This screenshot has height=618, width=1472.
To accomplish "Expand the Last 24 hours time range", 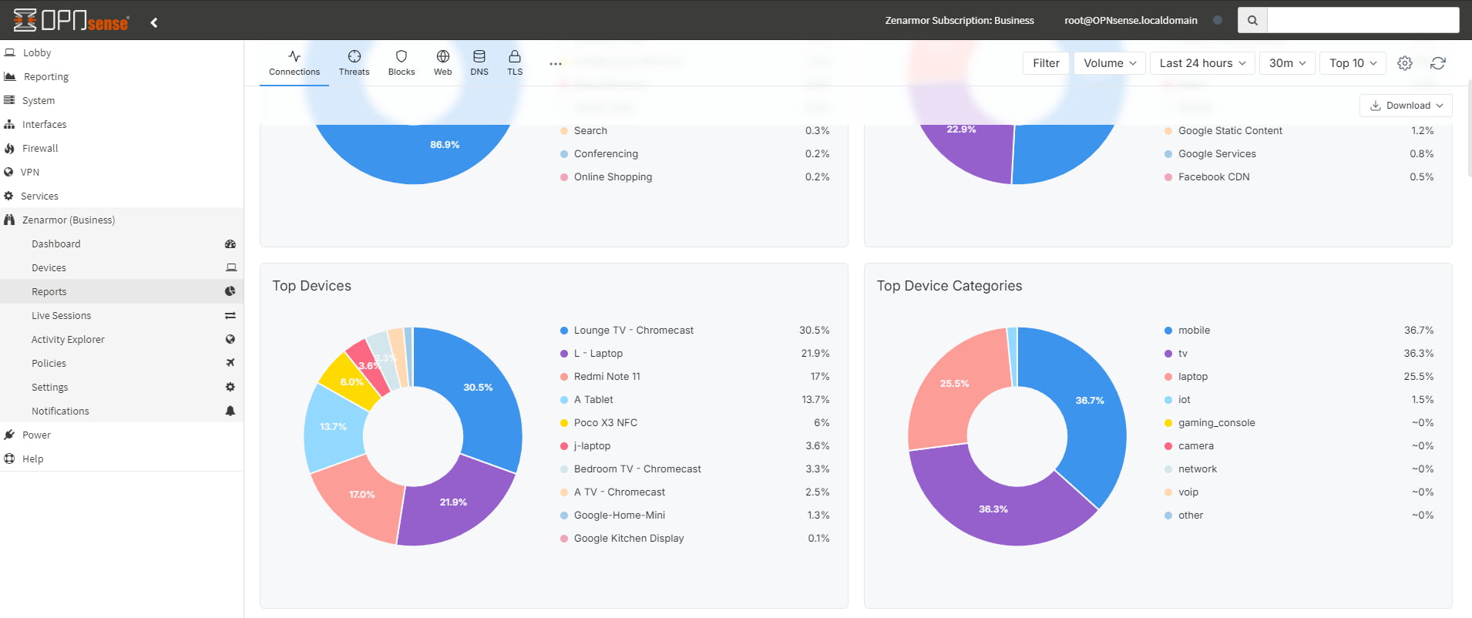I will tap(1201, 63).
